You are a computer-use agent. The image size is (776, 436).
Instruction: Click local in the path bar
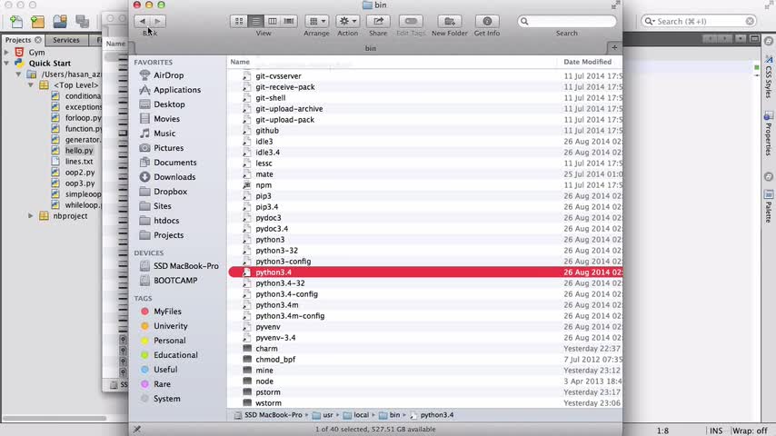(356, 415)
